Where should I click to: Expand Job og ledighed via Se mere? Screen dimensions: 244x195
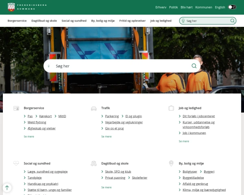pyautogui.click(x=184, y=141)
